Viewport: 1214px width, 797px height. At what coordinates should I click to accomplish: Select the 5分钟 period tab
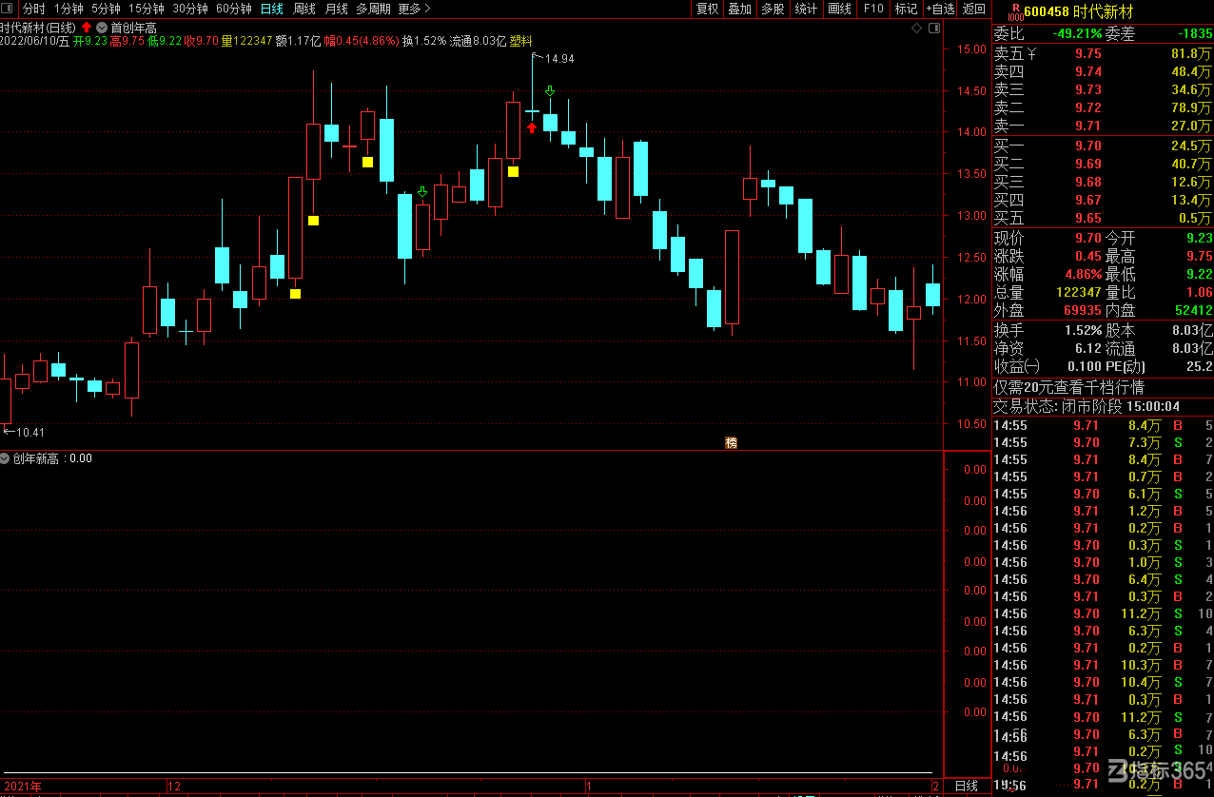[x=106, y=10]
